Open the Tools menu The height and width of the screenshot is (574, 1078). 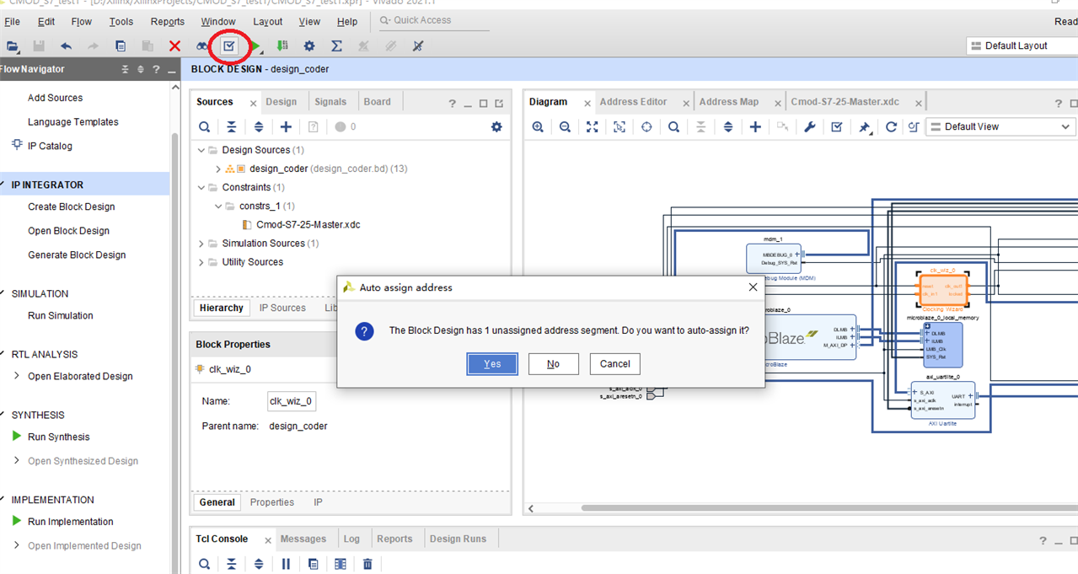(121, 21)
